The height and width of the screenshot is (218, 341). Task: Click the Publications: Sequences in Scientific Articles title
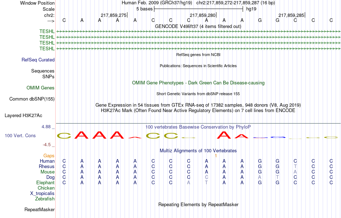coord(198,66)
